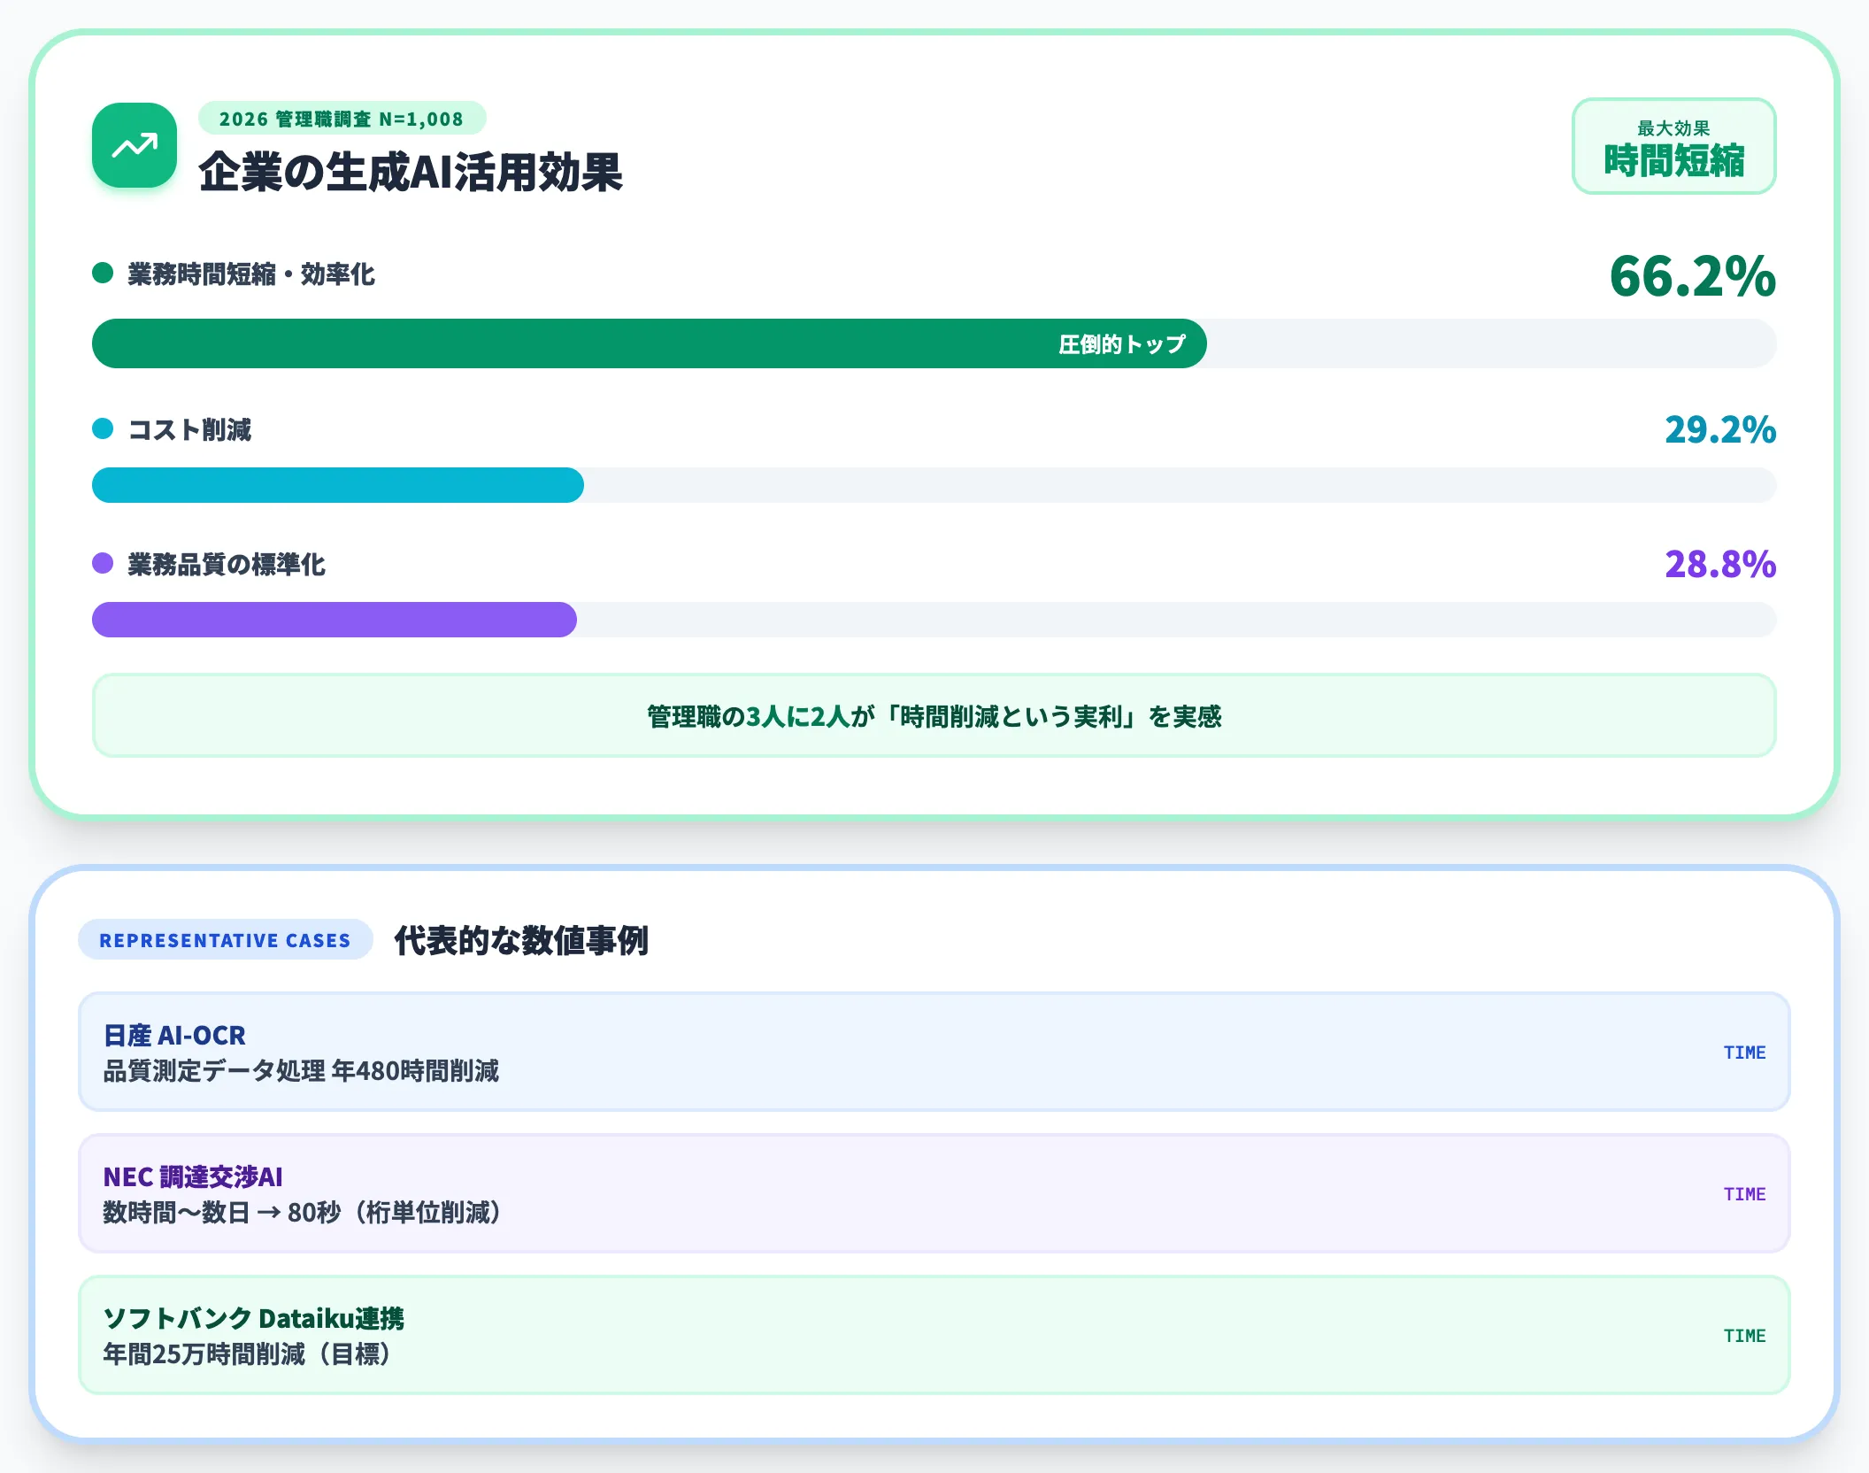Click the purple dot beside 業務品質の標準化
Screen dimensions: 1869x1473
coord(103,563)
